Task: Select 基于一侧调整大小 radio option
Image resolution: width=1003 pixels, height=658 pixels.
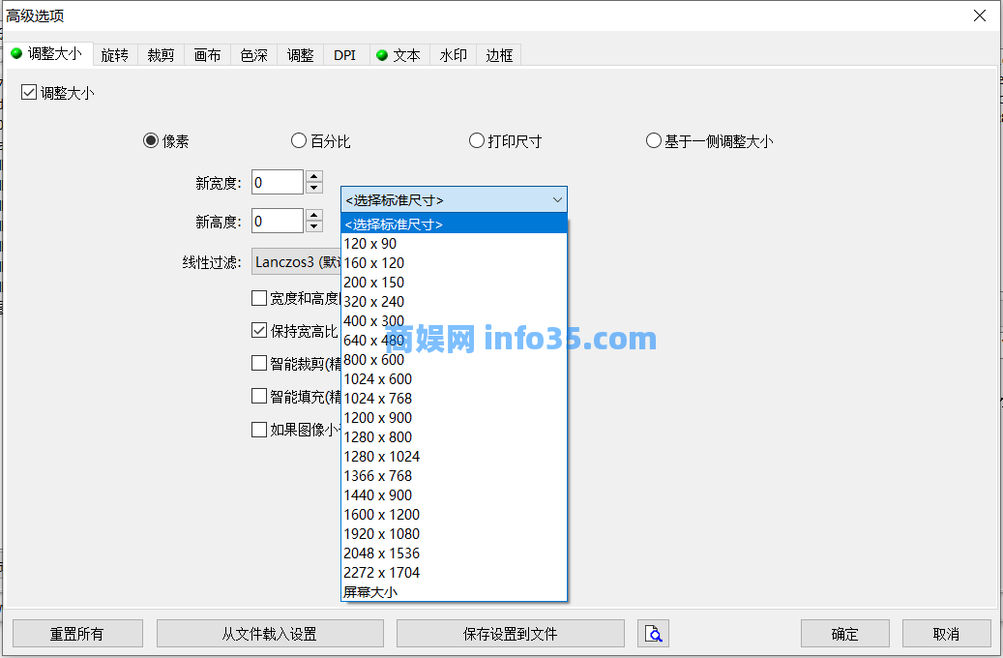Action: click(x=654, y=141)
